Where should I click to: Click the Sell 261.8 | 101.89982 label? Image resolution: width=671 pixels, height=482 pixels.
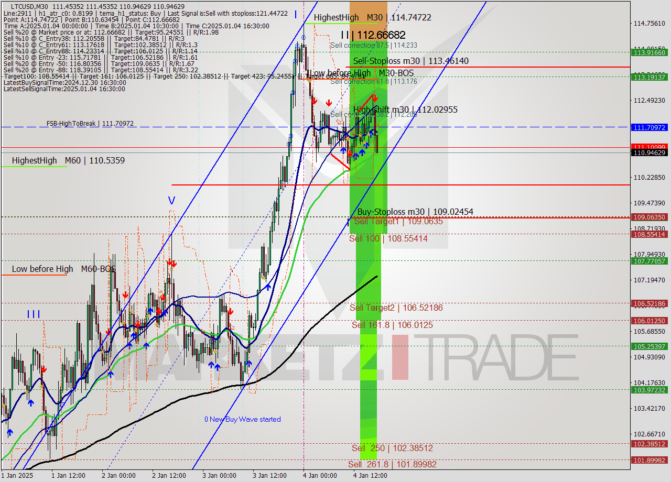392,464
